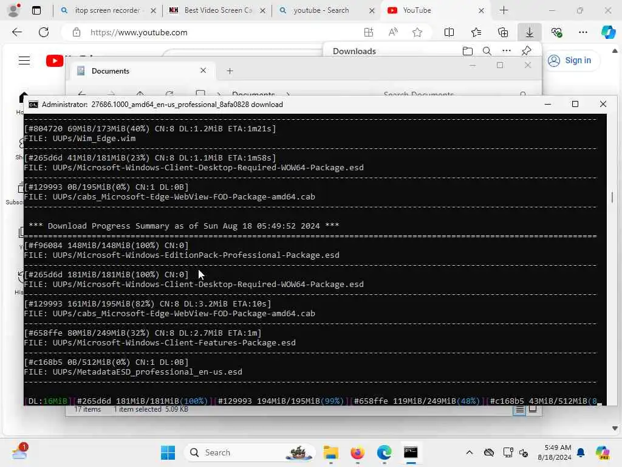Open Edge tab actions menu icon
The height and width of the screenshot is (467, 622).
pyautogui.click(x=36, y=10)
